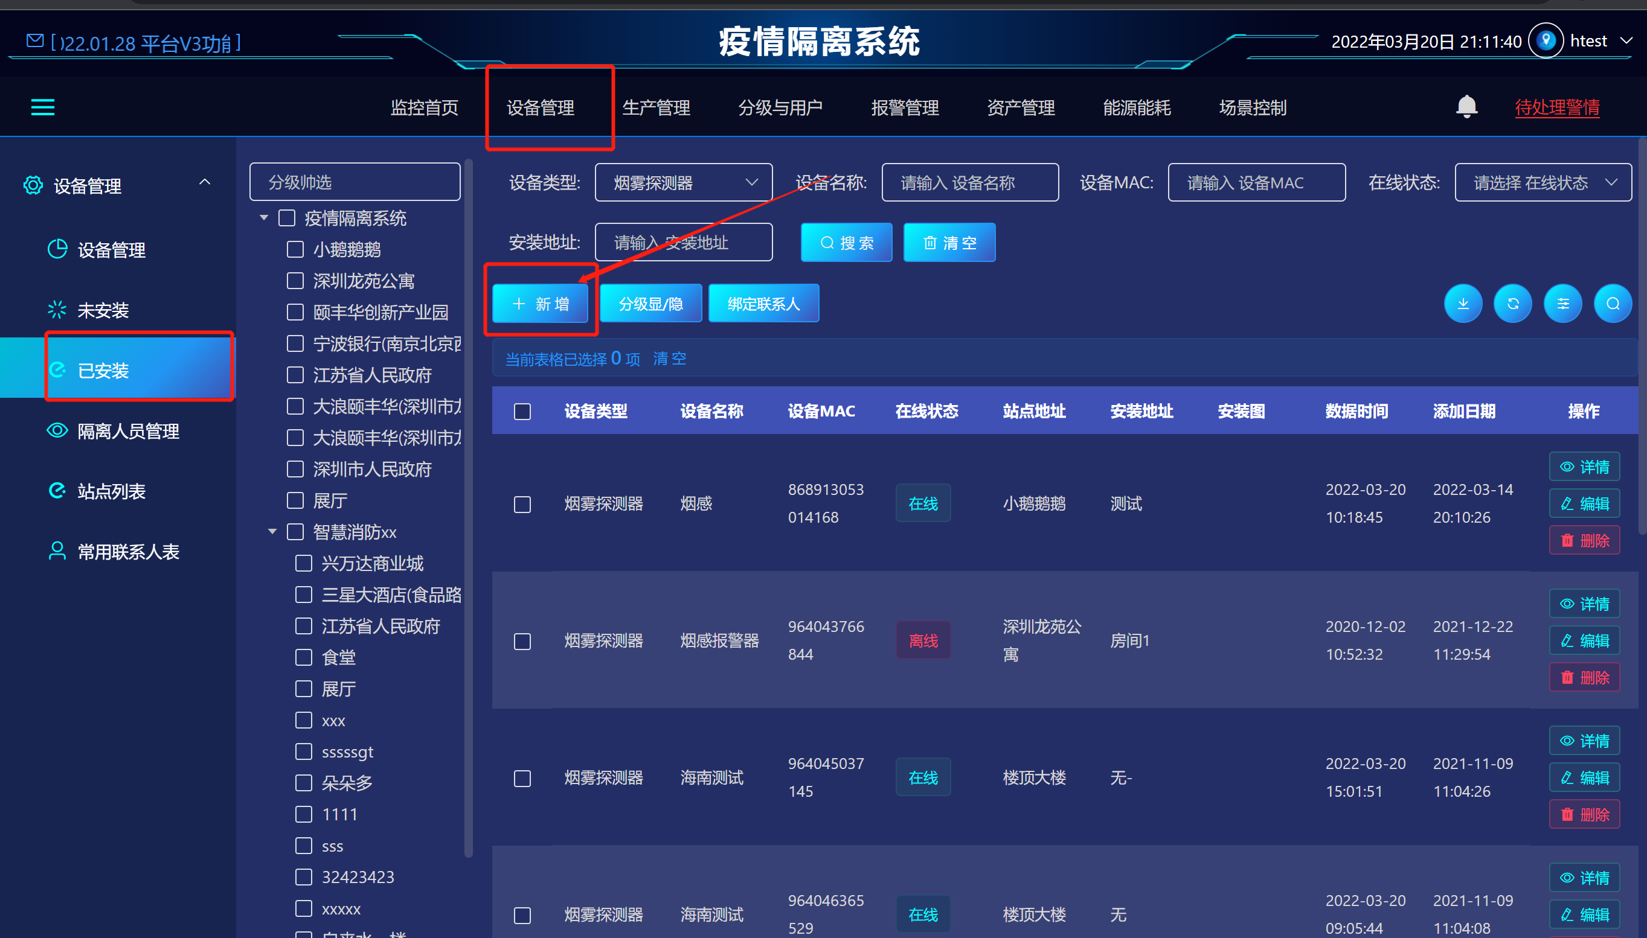1647x938 pixels.
Task: Check the 小鹅鹅鹅 tree checkbox
Action: pos(295,249)
